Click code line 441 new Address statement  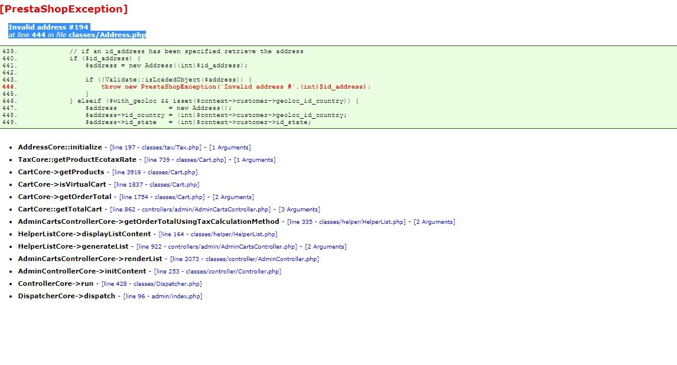coord(167,66)
